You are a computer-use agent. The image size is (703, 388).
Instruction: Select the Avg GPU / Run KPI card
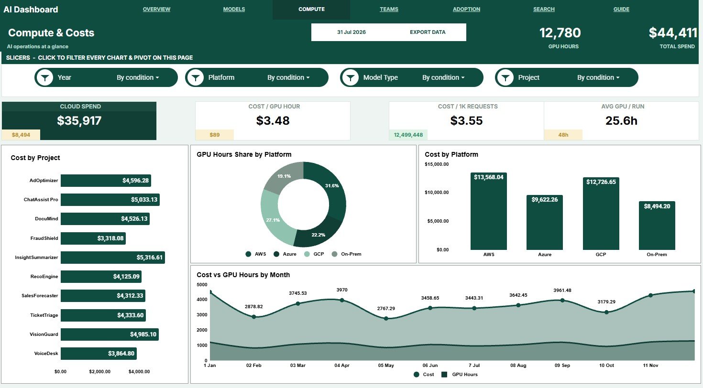(621, 120)
